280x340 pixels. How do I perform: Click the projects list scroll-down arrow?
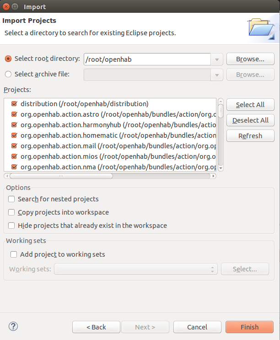[x=221, y=168]
